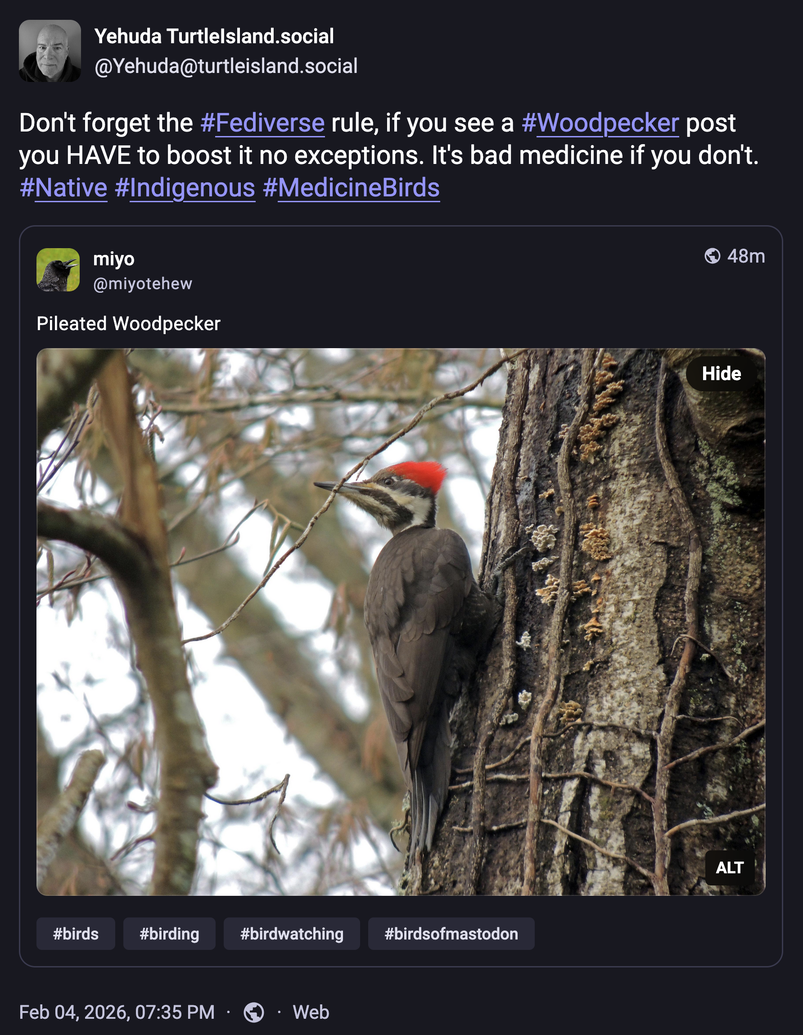The width and height of the screenshot is (803, 1035).
Task: Click the public visibility globe near Web
Action: (x=254, y=1012)
